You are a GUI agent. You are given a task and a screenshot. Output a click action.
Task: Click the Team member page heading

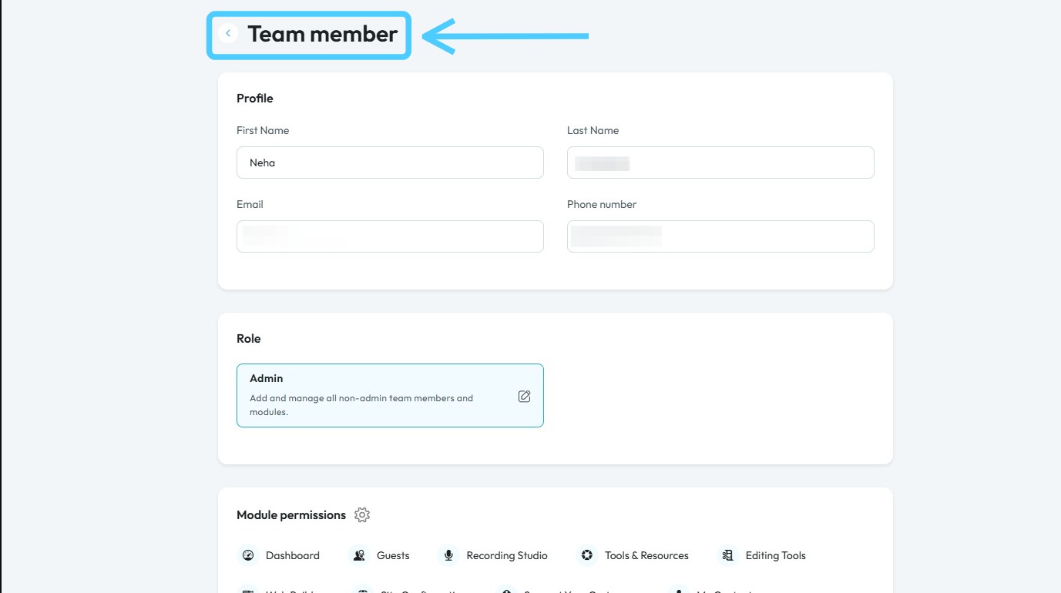point(322,34)
